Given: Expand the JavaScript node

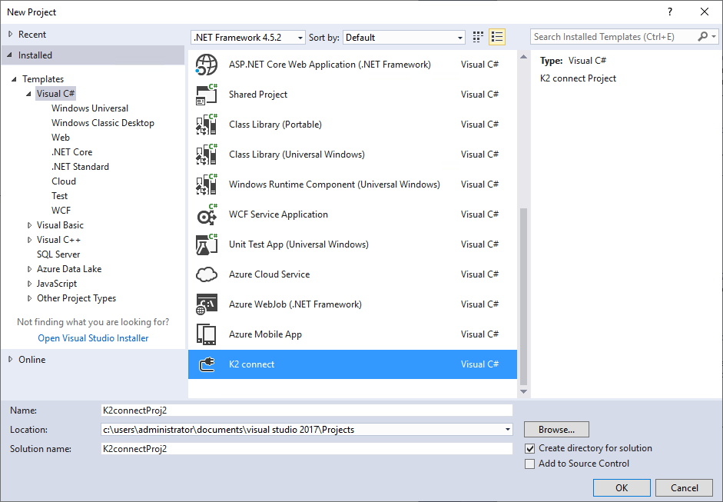Looking at the screenshot, I should point(29,284).
